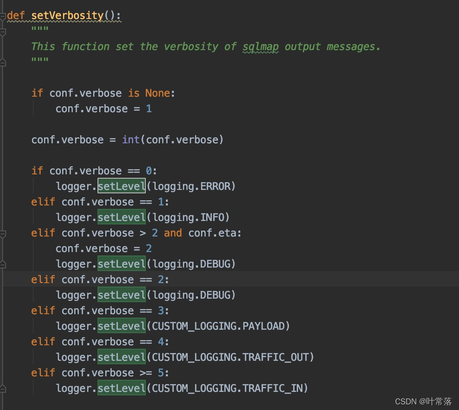Image resolution: width=459 pixels, height=410 pixels.
Task: Click setLevel on the CUSTOM_LOGGING.PAYLOAD line
Action: [x=122, y=326]
